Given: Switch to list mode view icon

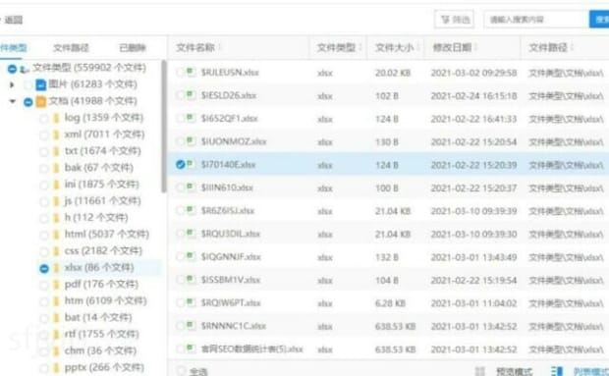Looking at the screenshot, I should (x=557, y=371).
